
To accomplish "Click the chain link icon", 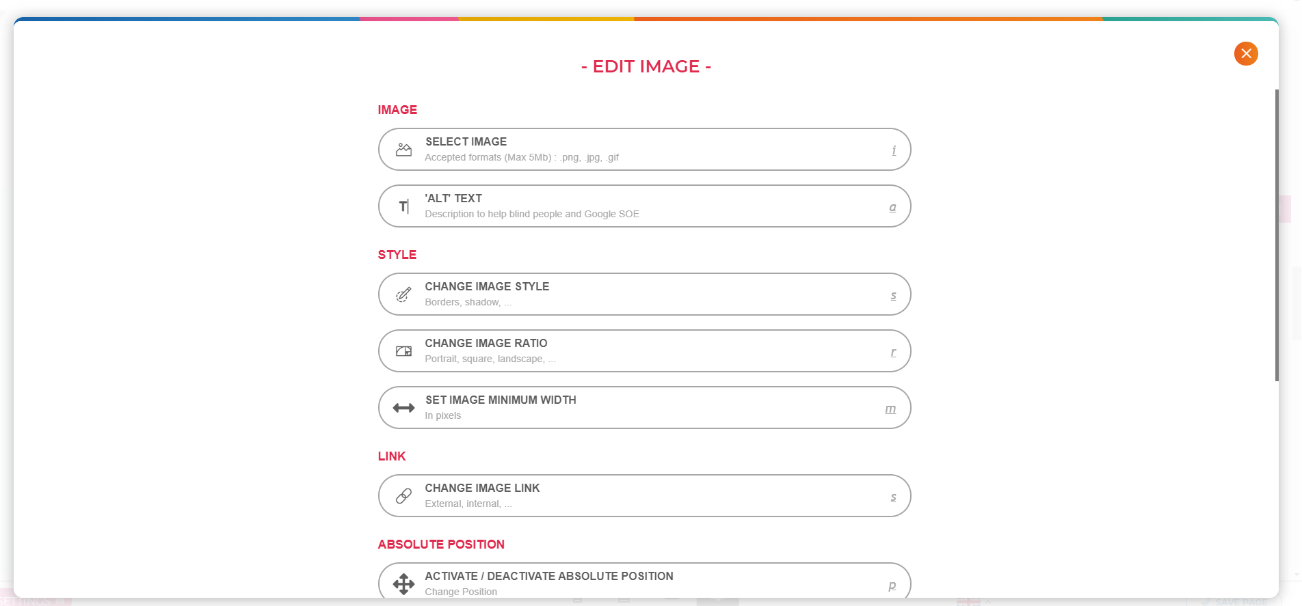I will pyautogui.click(x=404, y=496).
